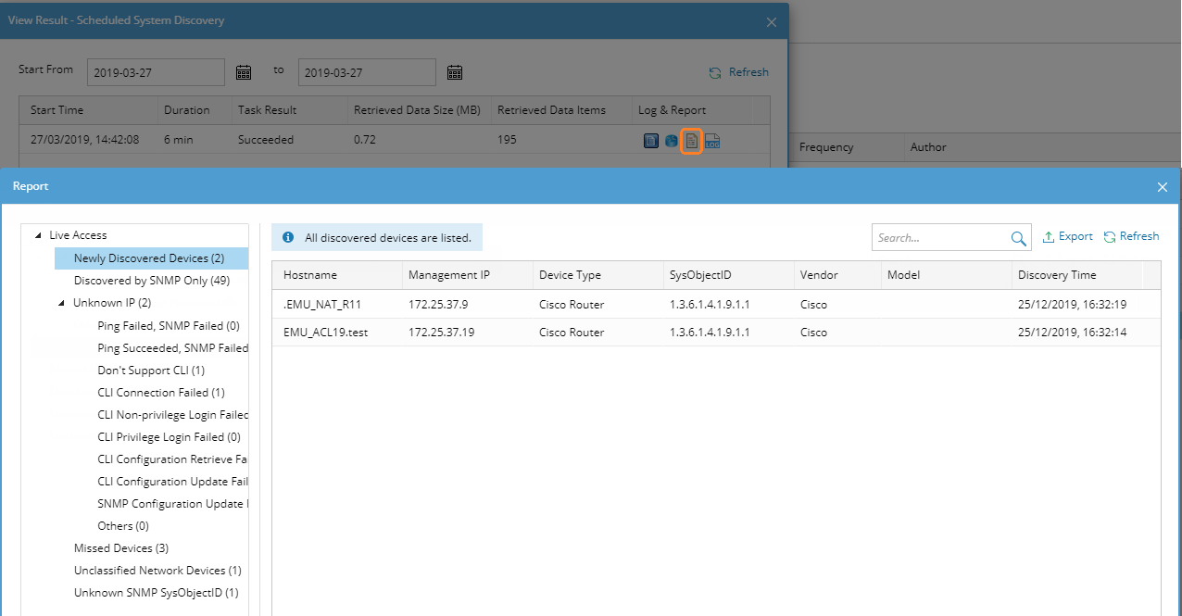Click the blue router device icon
This screenshot has width=1182, height=616.
tap(671, 141)
